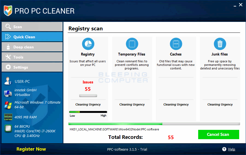The height and width of the screenshot is (155, 246).
Task: Click the Windows flag logo icon
Action: (x=8, y=105)
